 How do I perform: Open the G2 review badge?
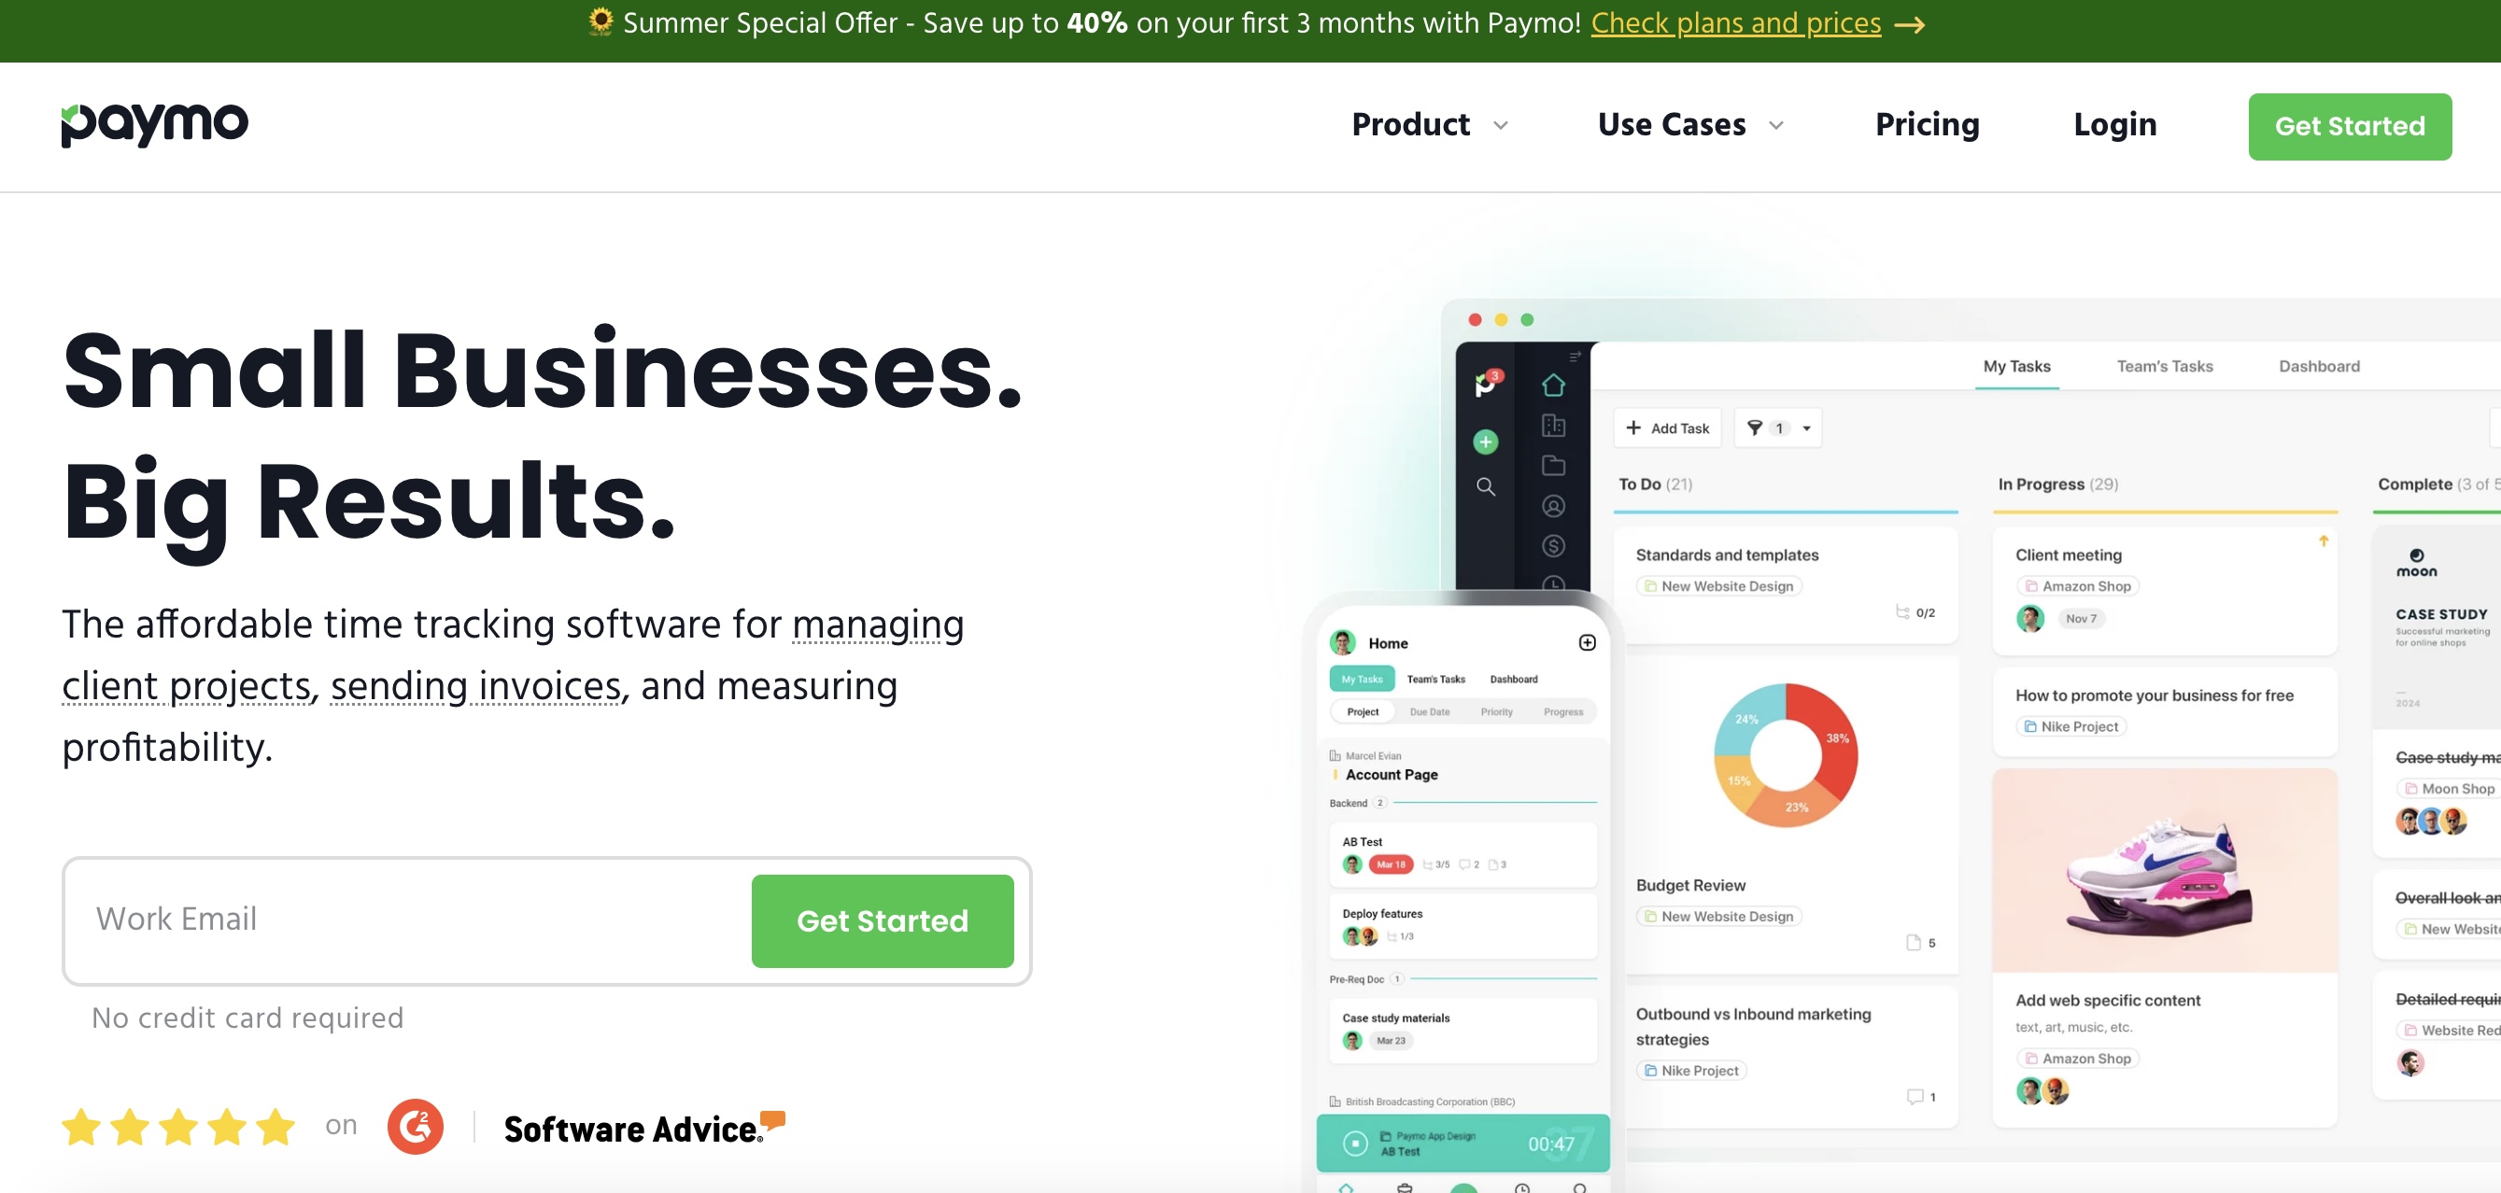416,1126
